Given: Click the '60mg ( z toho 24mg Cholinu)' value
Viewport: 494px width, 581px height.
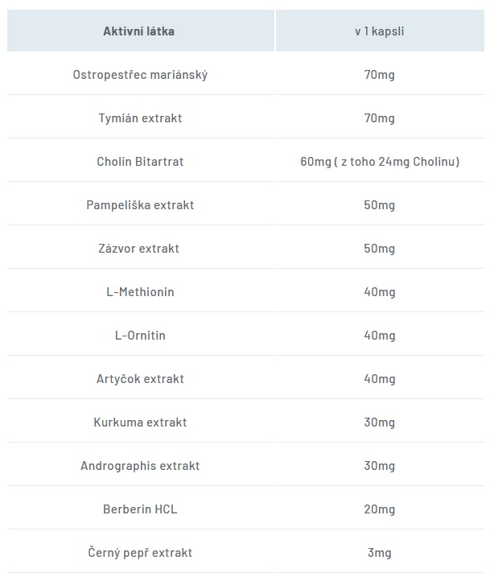Looking at the screenshot, I should click(380, 162).
